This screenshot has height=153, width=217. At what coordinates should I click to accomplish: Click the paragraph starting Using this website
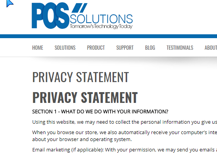pyautogui.click(x=124, y=122)
